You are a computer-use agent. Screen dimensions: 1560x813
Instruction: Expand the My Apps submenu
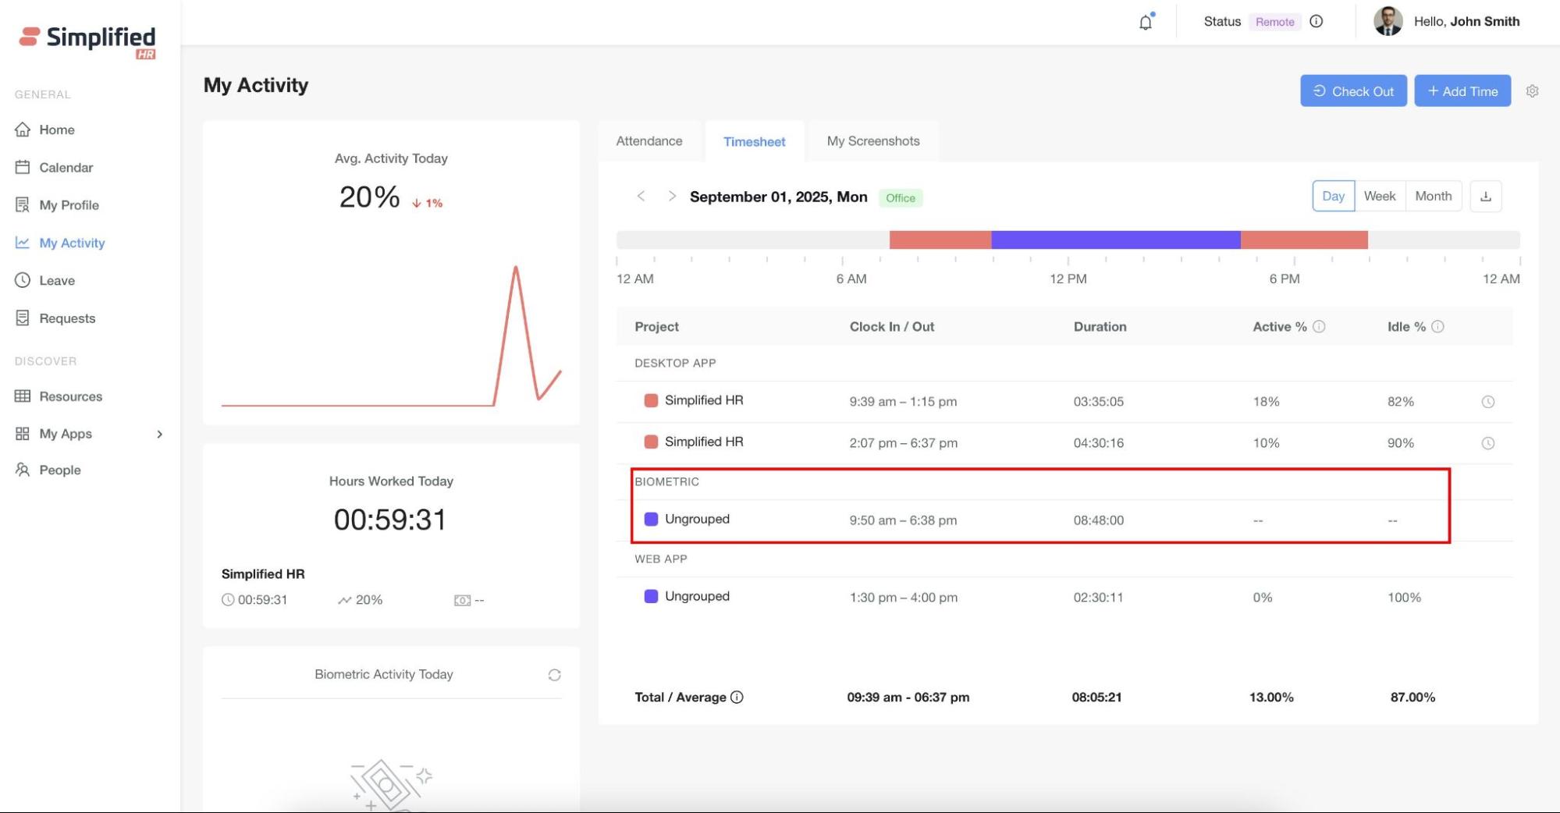pos(159,435)
